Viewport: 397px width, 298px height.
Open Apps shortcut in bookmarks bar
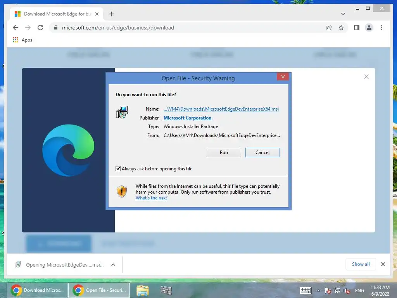coord(22,40)
